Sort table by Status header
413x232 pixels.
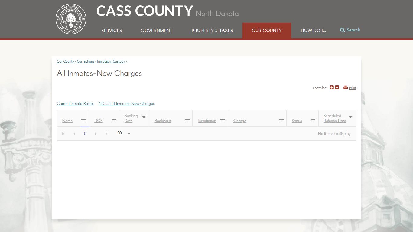coord(297,121)
